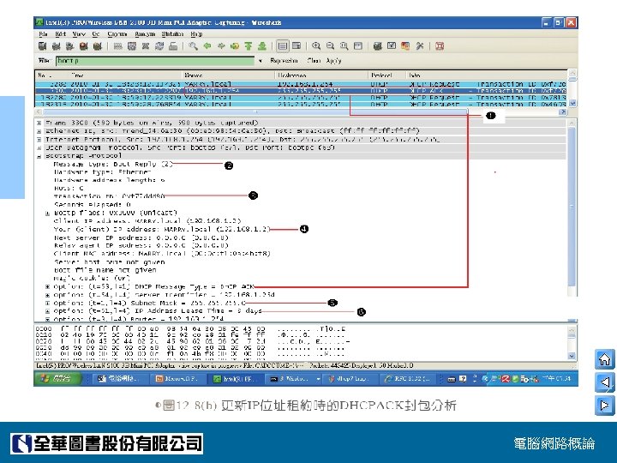The height and width of the screenshot is (463, 617).
Task: Click the Go Forward green arrow
Action: click(221, 46)
